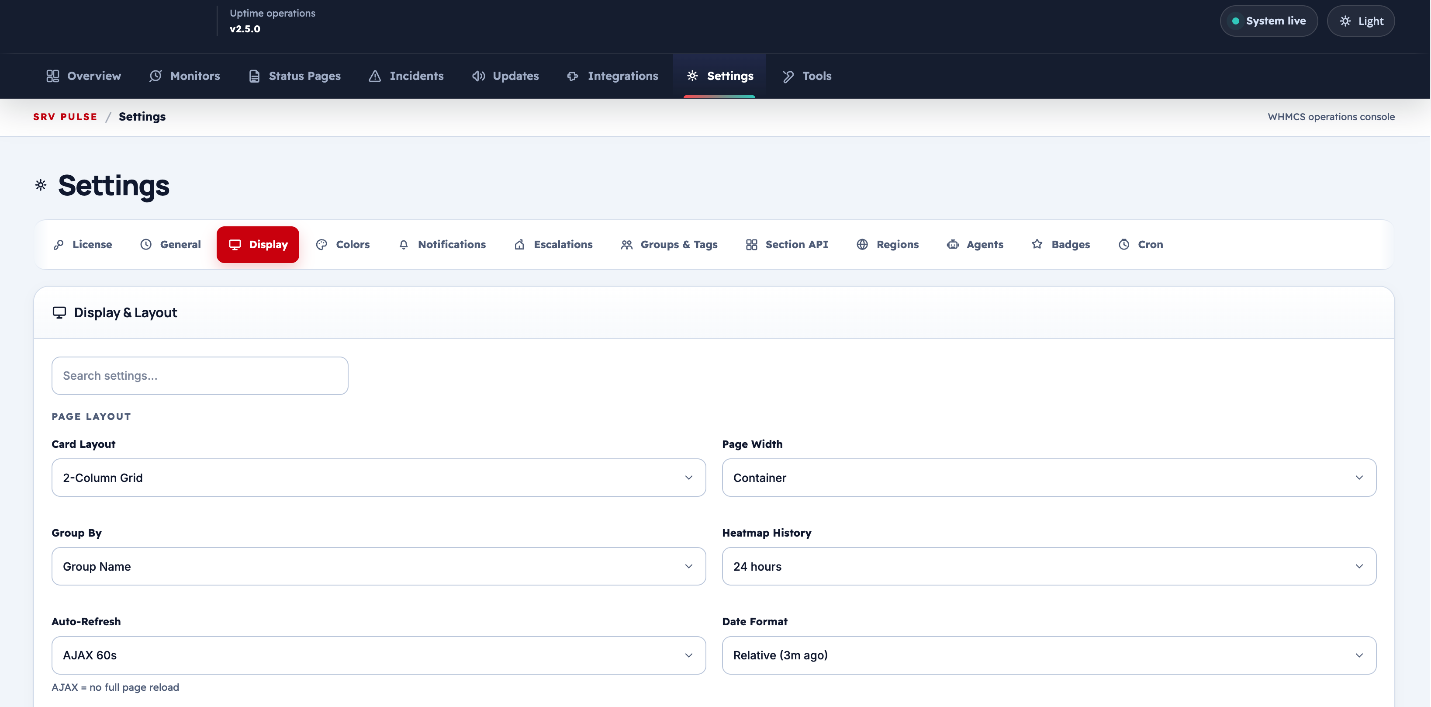Click the Integrations puzzle icon
Screen dimensions: 1431x707
573,76
